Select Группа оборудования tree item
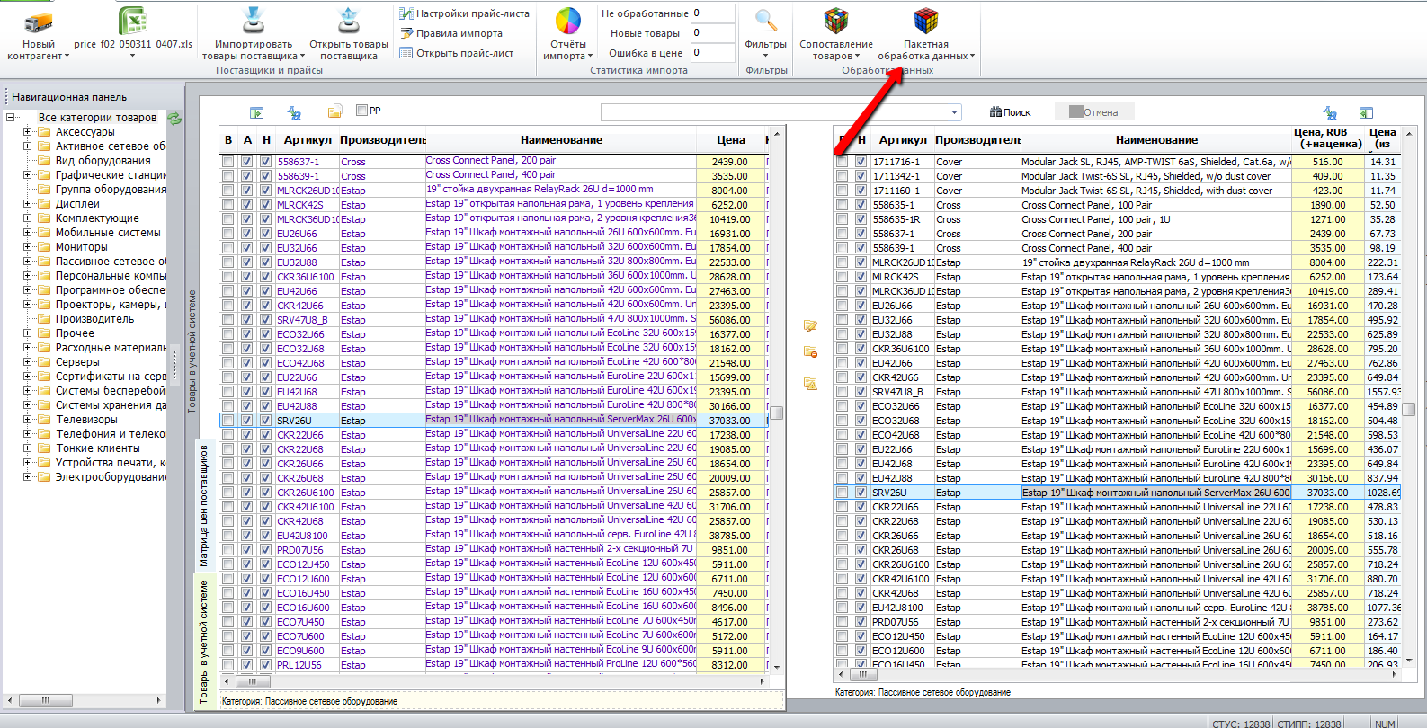1427x728 pixels. click(111, 190)
